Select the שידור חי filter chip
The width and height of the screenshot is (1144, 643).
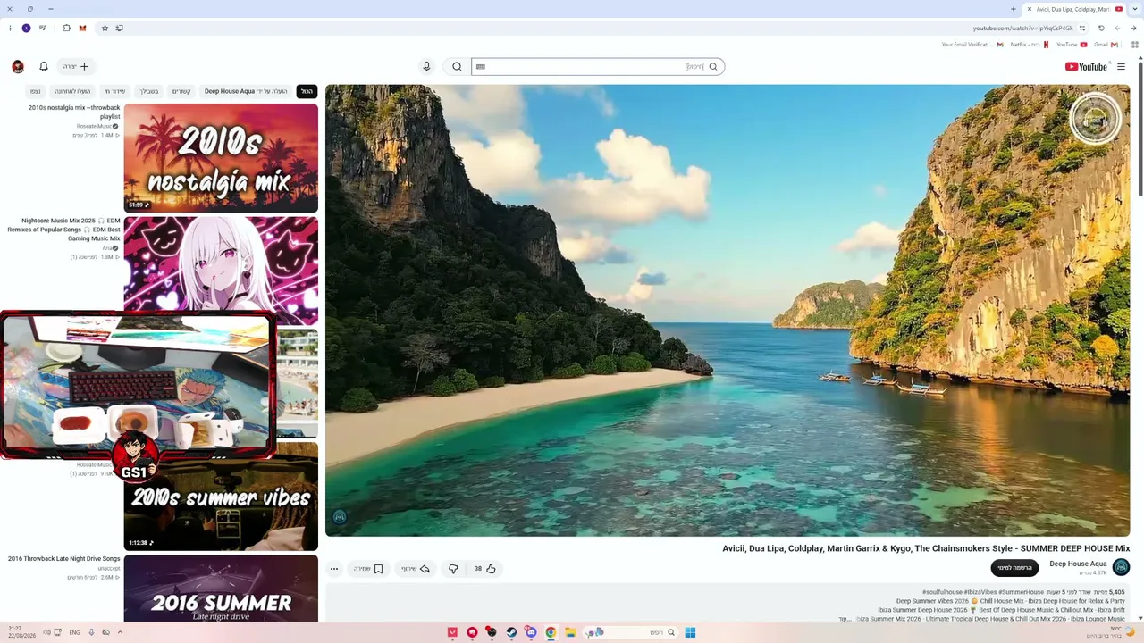click(114, 91)
